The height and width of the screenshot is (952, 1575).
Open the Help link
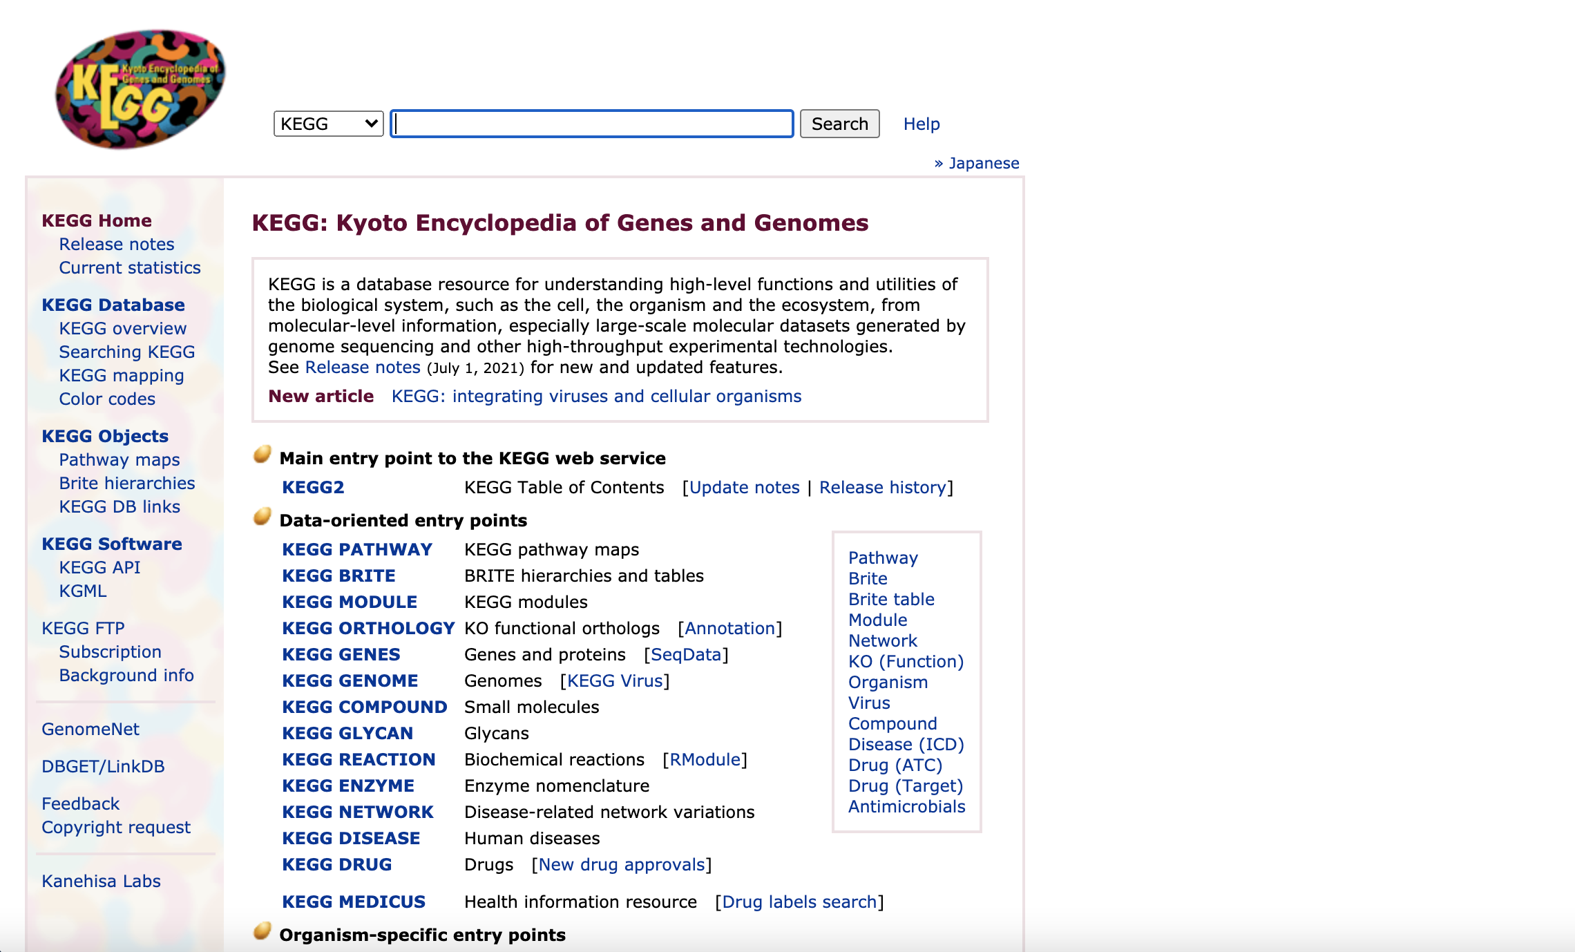922,124
